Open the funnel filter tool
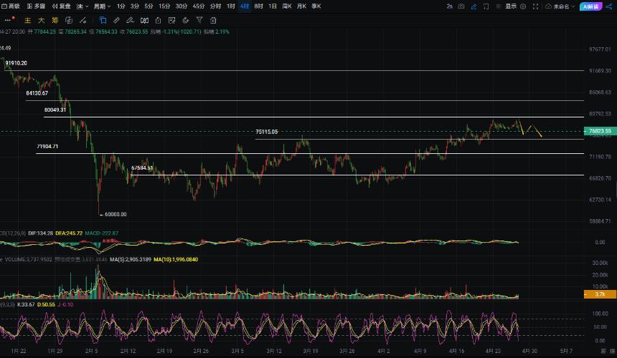The width and height of the screenshot is (617, 358). tap(199, 20)
